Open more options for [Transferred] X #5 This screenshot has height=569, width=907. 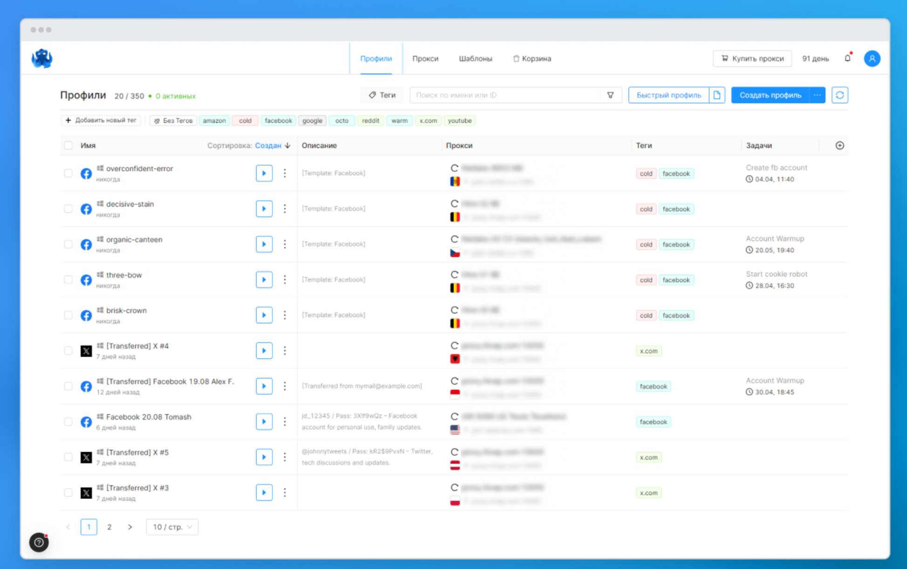pyautogui.click(x=285, y=457)
